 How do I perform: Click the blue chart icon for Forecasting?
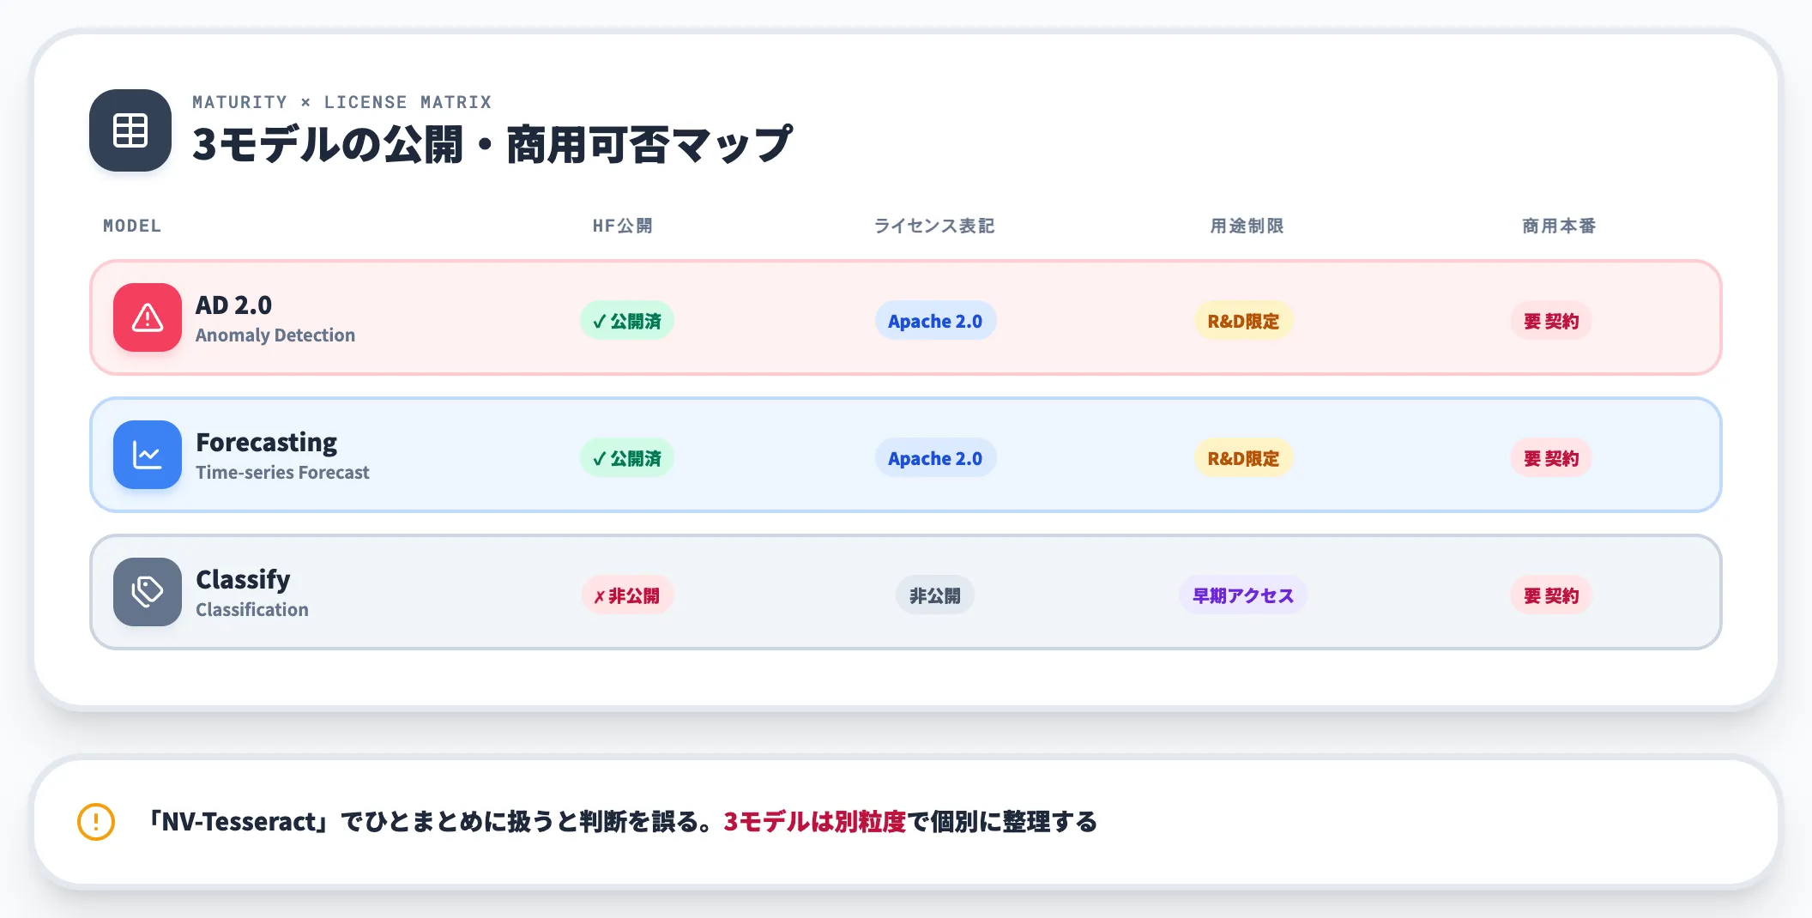point(148,455)
